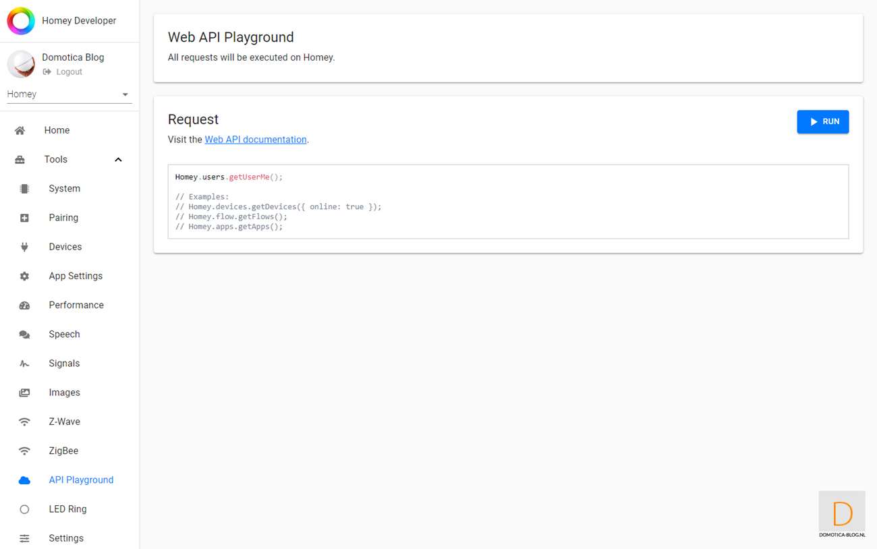Click the App Settings gear icon
The image size is (877, 549).
point(24,276)
